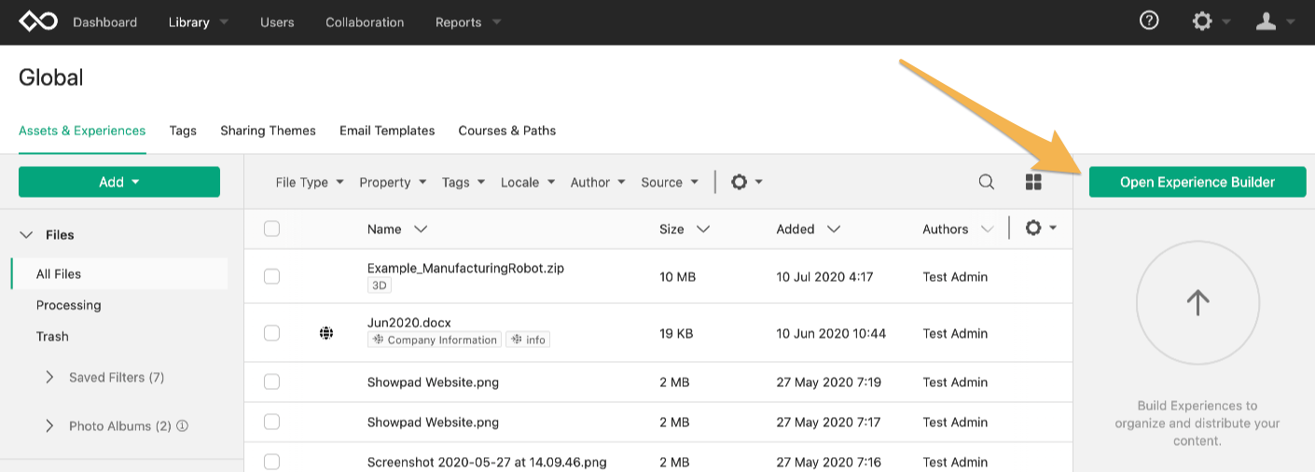
Task: Select the Assets & Experiences tab
Action: point(82,131)
